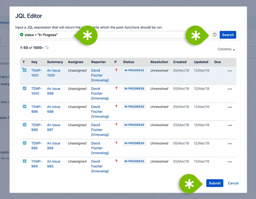Click priority arrow icon for TEMP-1001
Screen dimensions: 256x199
pos(116,70)
